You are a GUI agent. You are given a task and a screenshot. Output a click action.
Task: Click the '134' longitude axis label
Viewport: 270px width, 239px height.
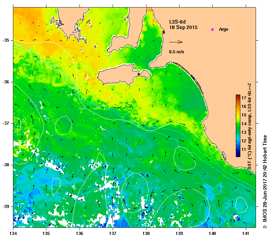[x=13, y=234]
